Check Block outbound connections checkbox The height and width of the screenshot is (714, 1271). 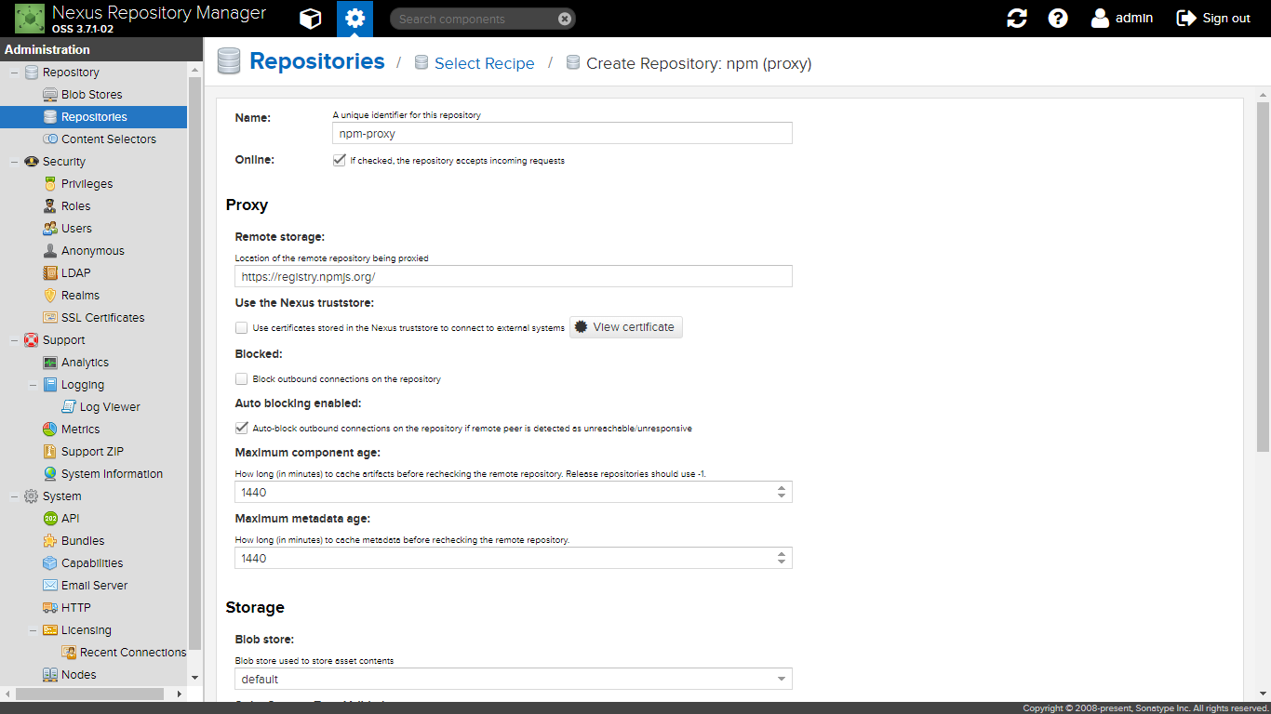(x=242, y=378)
